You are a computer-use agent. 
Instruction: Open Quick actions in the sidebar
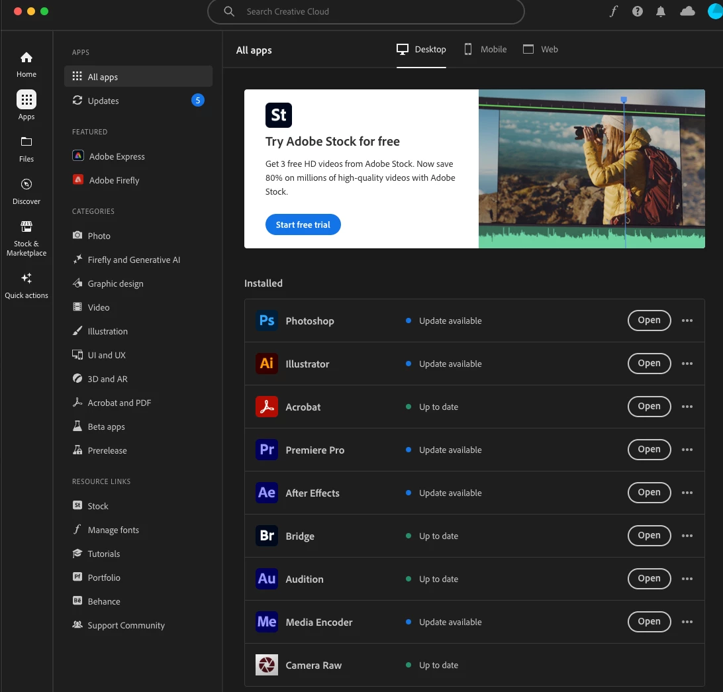[x=26, y=286]
